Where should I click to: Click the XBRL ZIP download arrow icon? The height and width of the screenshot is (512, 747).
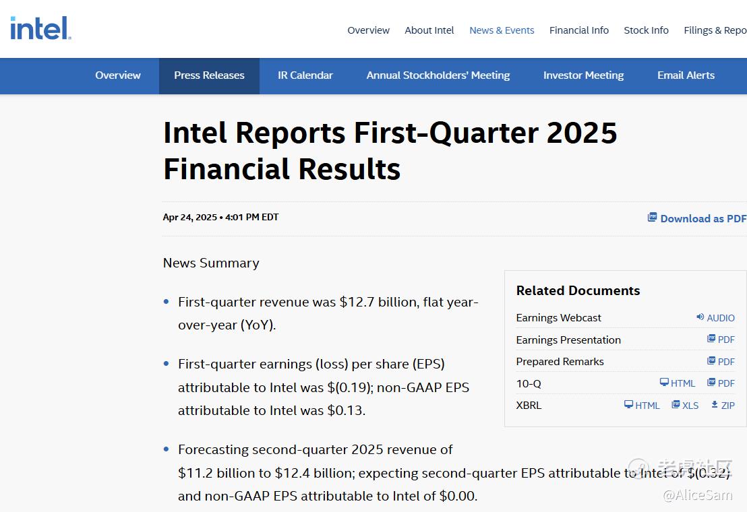[715, 405]
